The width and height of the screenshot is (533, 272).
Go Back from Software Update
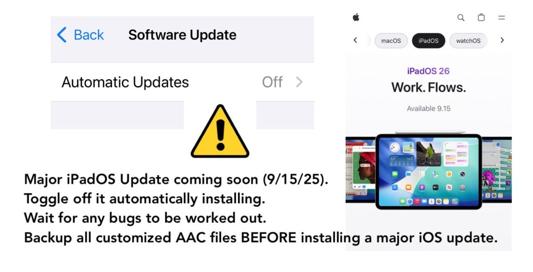(81, 35)
